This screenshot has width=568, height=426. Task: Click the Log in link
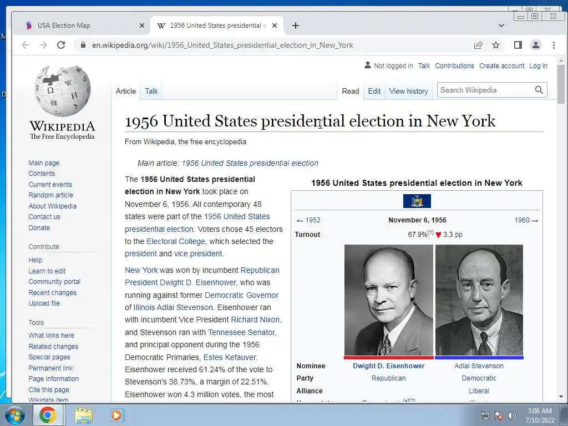[538, 66]
